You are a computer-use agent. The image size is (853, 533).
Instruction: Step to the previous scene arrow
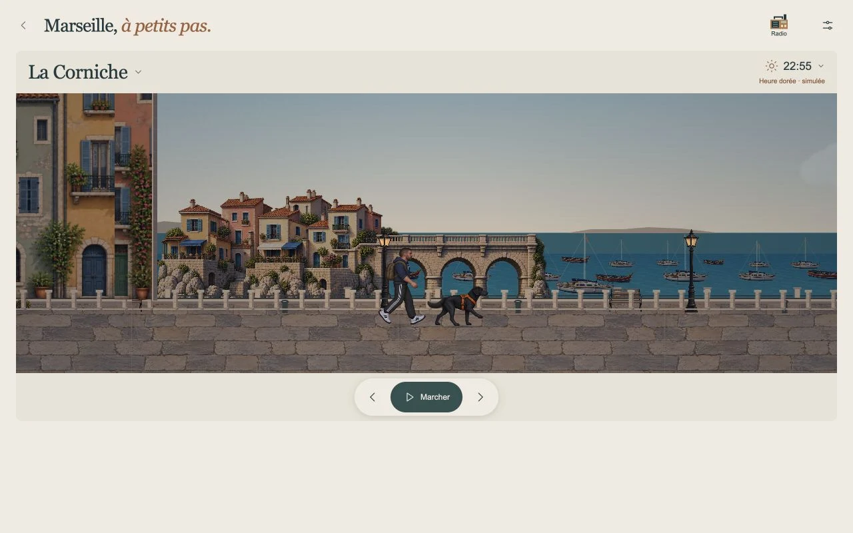click(x=373, y=397)
